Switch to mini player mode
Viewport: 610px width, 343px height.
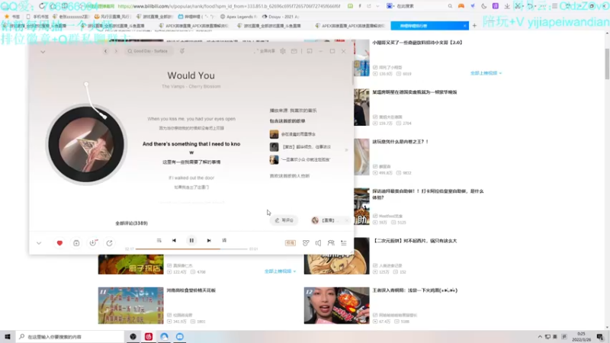310,51
